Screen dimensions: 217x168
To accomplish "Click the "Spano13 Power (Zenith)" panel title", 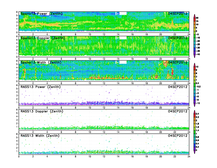I will (41, 13).
